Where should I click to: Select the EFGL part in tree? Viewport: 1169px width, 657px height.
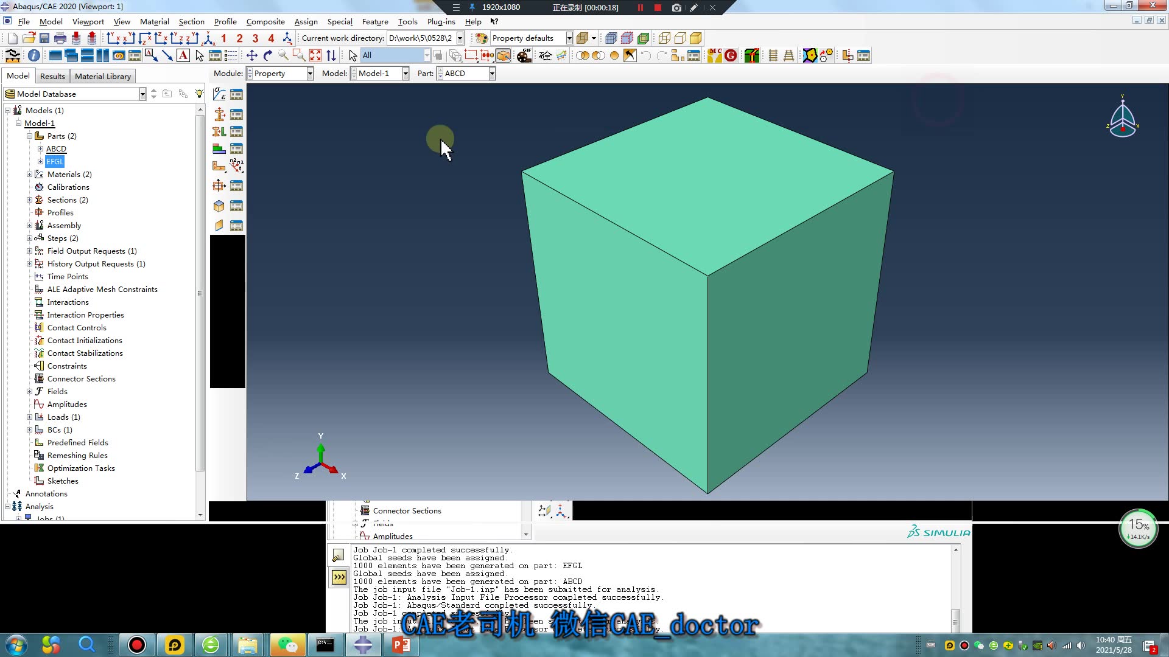55,161
